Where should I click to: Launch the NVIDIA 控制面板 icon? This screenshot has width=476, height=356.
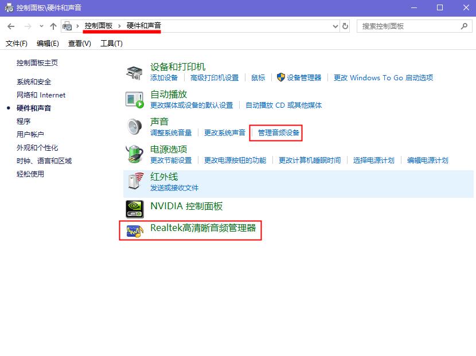tap(134, 208)
